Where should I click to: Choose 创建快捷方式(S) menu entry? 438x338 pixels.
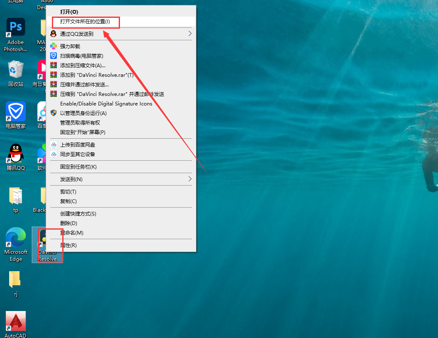coord(121,214)
